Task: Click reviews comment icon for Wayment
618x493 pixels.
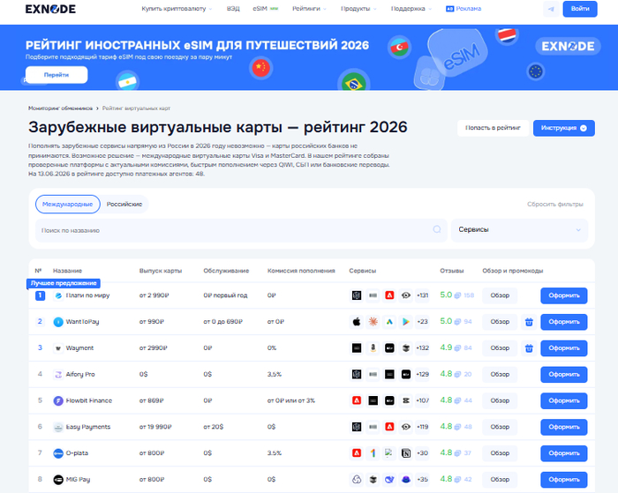Action: [x=457, y=348]
